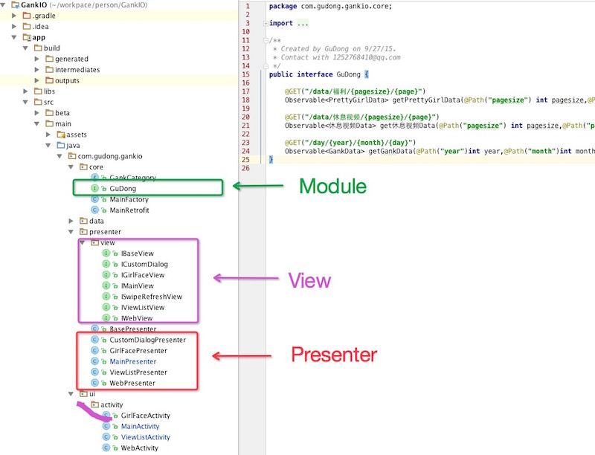Open MainPresenter in the project tree
Screen dimensions: 595x455
tap(132, 361)
